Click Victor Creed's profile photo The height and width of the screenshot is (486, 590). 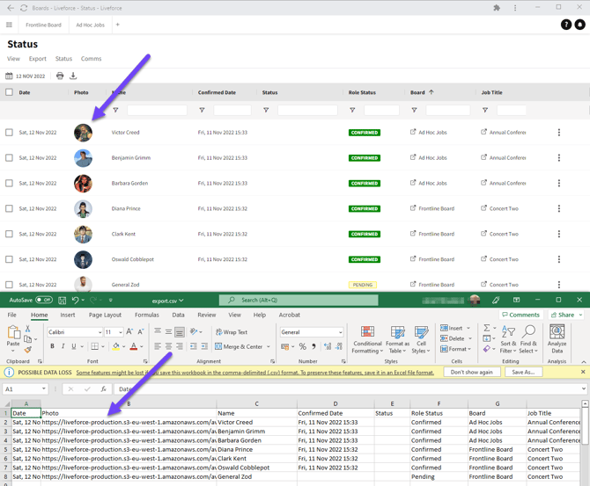click(x=83, y=133)
